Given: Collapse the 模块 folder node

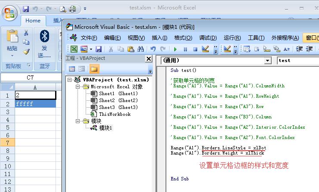Looking at the screenshot, I should [x=78, y=121].
